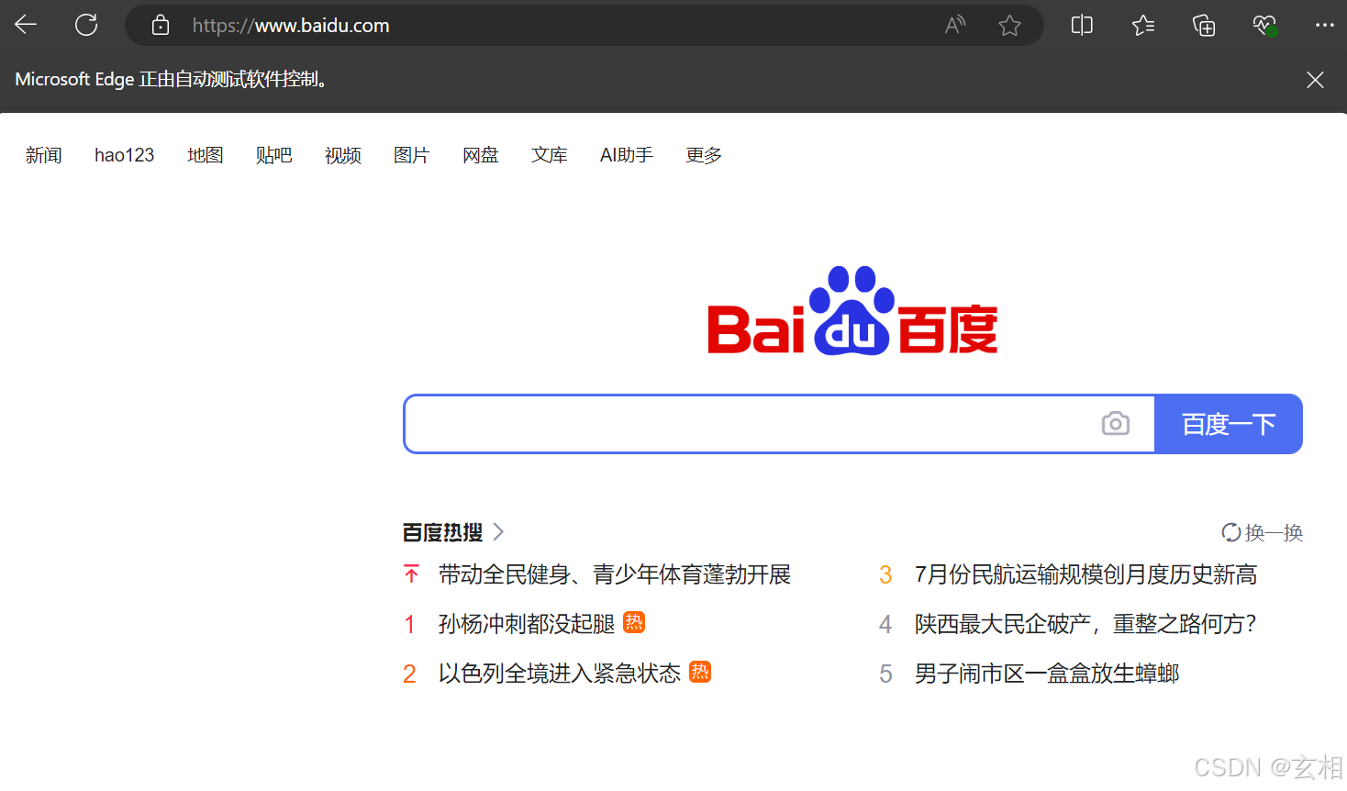
Task: Open the Collections icon
Action: (1204, 26)
